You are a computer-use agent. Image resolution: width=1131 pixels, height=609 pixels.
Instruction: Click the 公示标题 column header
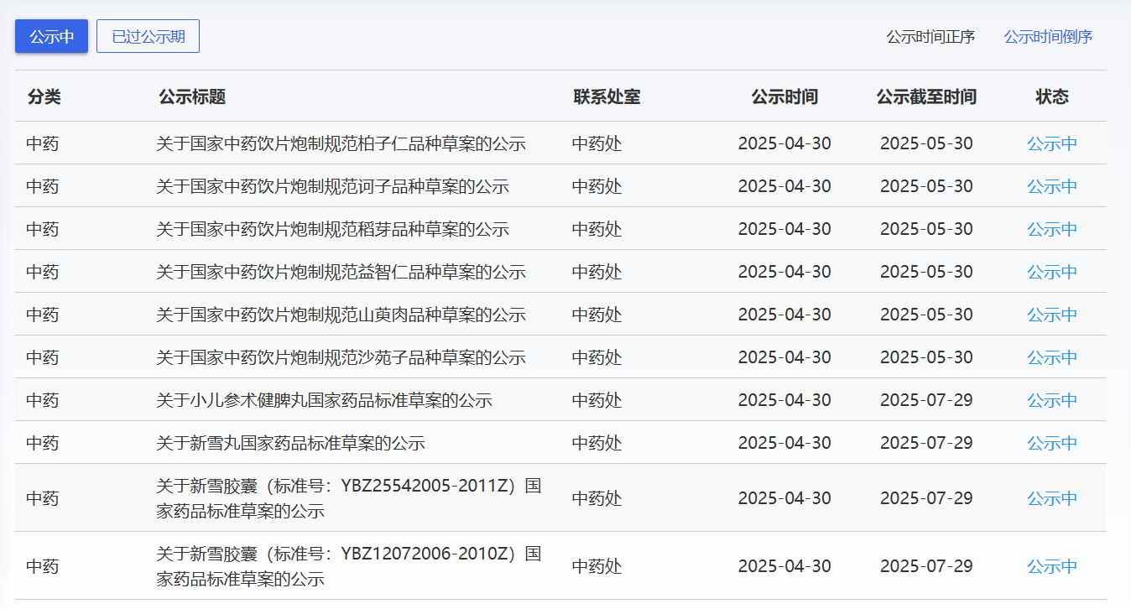(192, 96)
